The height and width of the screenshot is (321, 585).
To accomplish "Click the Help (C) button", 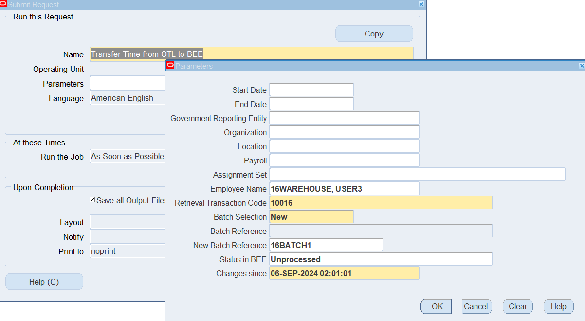I will click(x=44, y=282).
